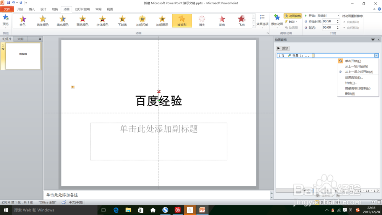
Task: Click the 延迟 delay field
Action: (329, 27)
